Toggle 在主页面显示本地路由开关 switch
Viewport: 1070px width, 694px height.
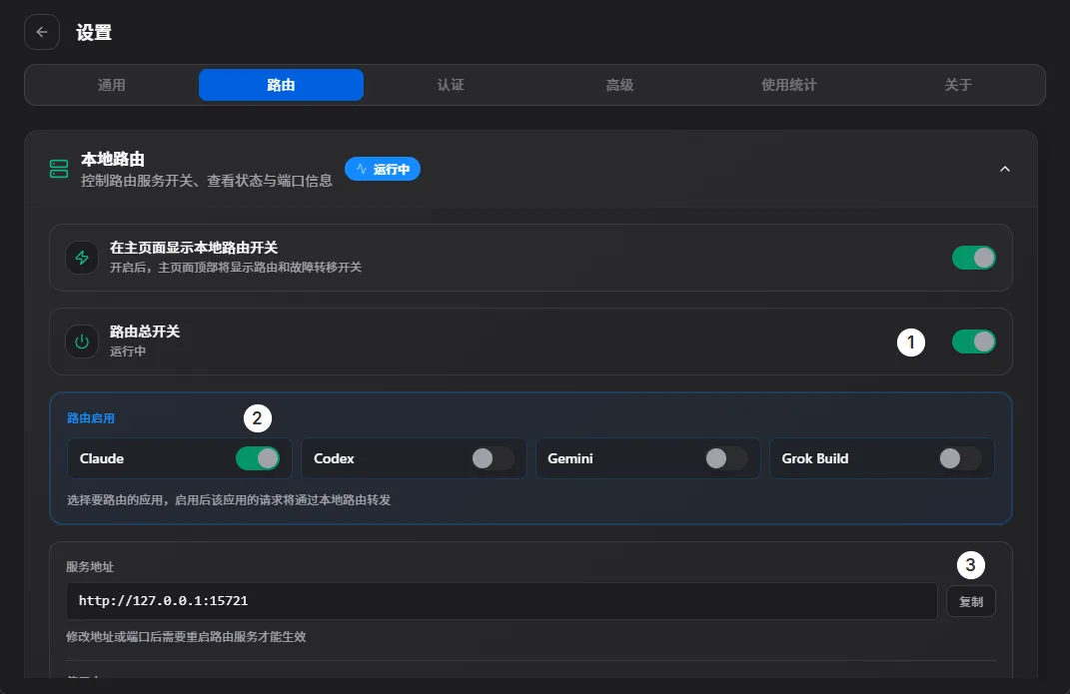(974, 258)
